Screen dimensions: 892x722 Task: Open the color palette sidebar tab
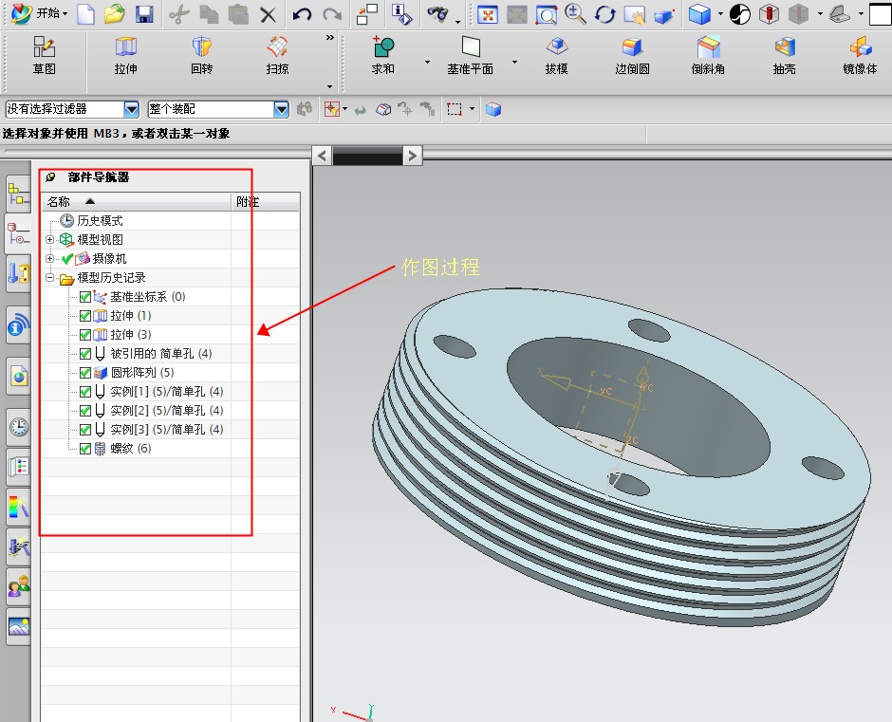(x=18, y=507)
